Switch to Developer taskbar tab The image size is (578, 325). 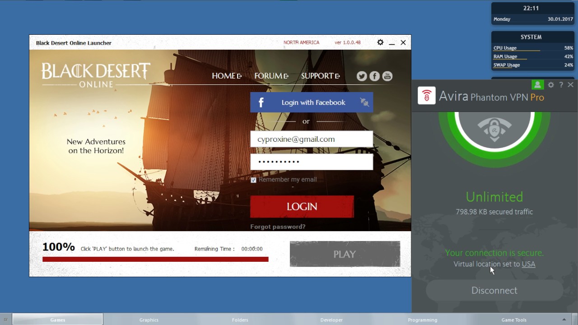331,320
